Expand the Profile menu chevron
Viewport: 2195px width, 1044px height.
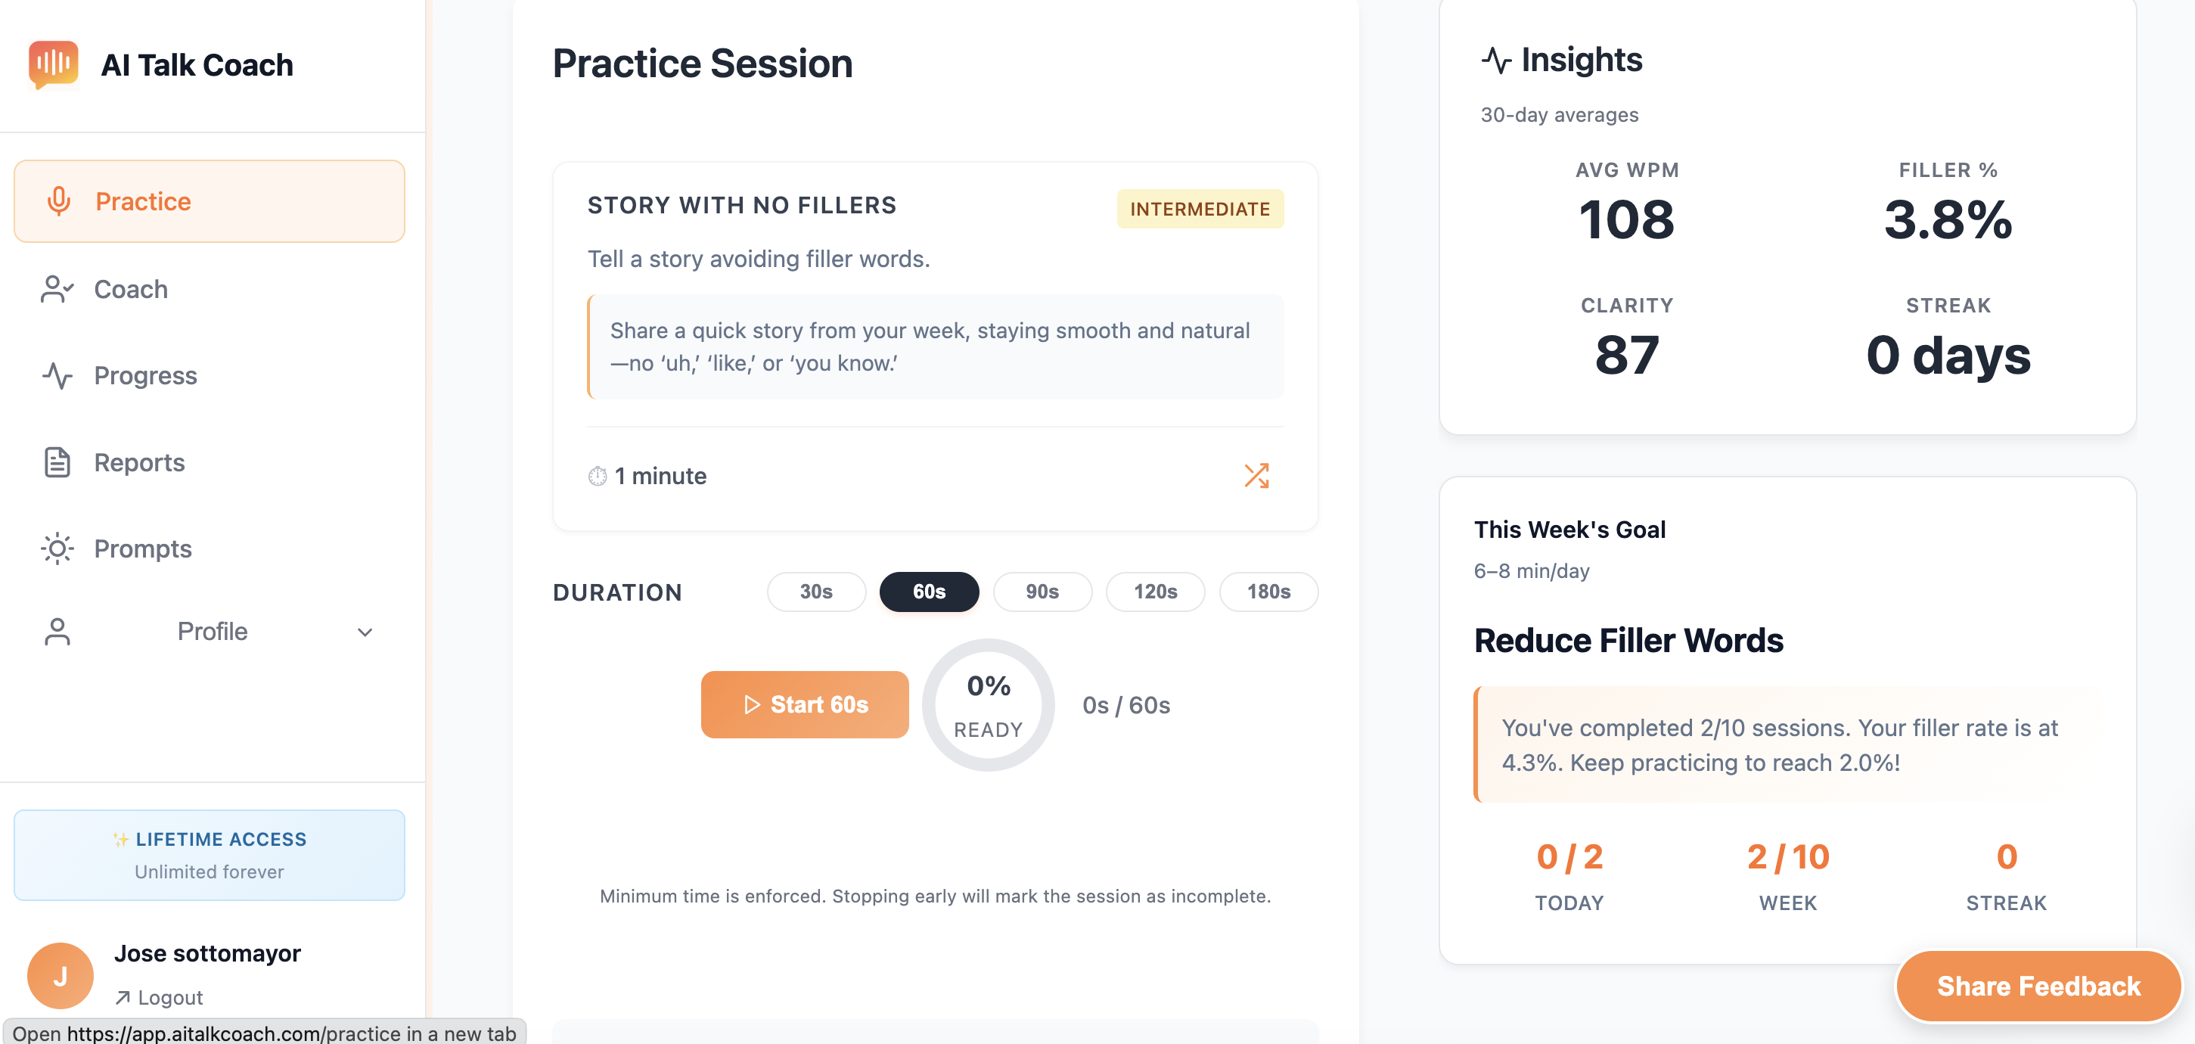point(365,632)
